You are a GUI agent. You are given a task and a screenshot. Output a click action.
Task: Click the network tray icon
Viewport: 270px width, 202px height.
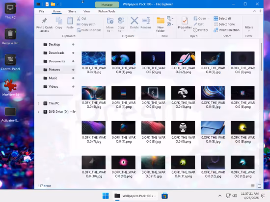tap(228, 196)
